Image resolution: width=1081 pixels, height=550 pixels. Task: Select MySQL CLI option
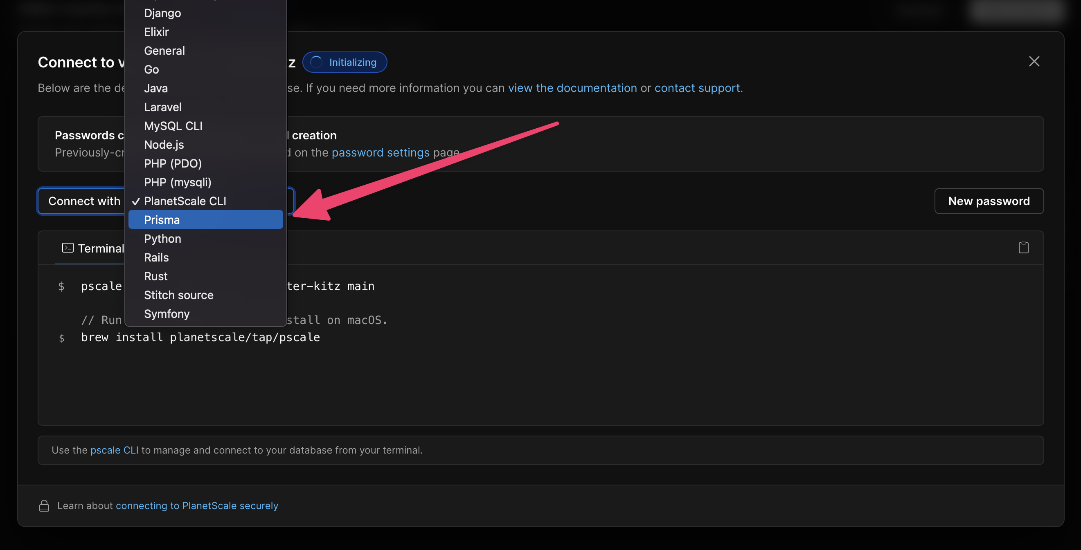point(173,126)
